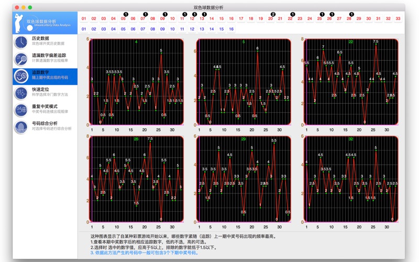Click the fingerprint icon beside 号码综合分析
Viewport: 419px width, 262px height.
coord(21,127)
